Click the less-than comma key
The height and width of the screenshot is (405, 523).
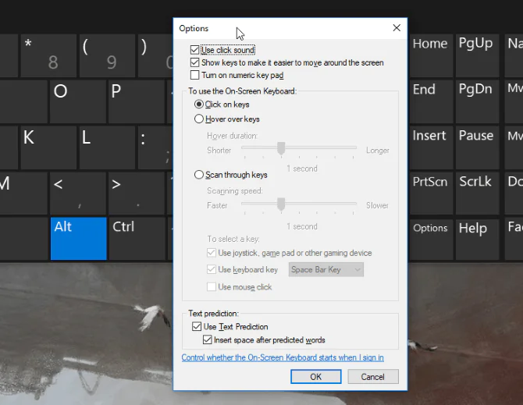(x=78, y=194)
